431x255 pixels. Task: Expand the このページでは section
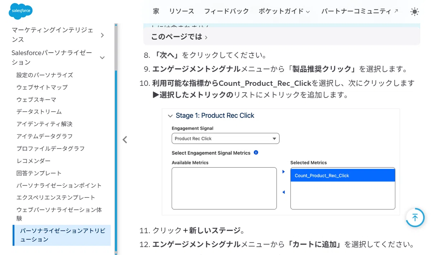tap(179, 37)
